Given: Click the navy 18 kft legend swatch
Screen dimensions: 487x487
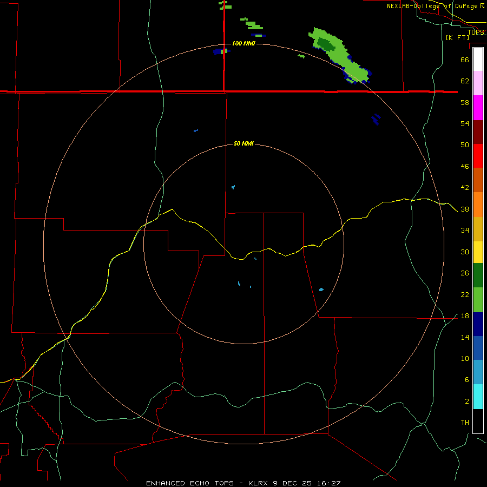Looking at the screenshot, I should point(478,324).
